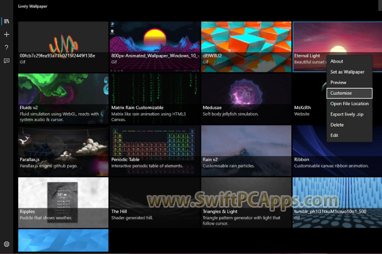Select The Hill shader wallpaper tile
This screenshot has height=254, width=382.
click(155, 203)
